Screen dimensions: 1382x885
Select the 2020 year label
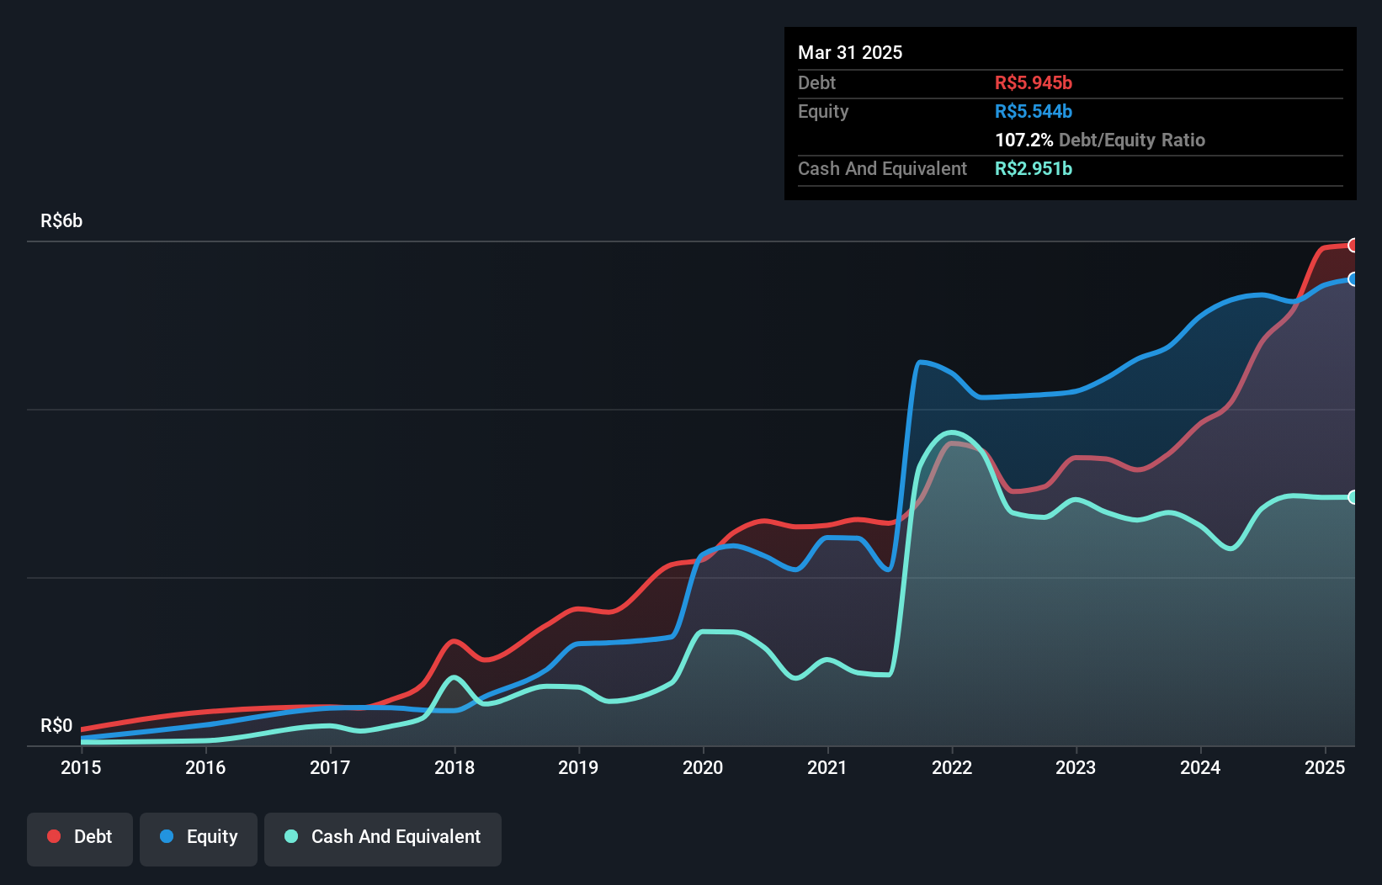tap(704, 767)
